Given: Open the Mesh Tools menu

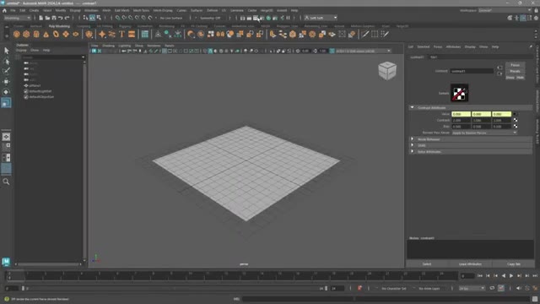Looking at the screenshot, I should pos(141,10).
